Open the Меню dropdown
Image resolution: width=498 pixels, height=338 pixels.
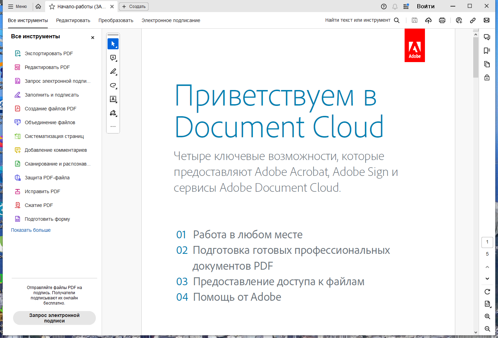click(17, 7)
